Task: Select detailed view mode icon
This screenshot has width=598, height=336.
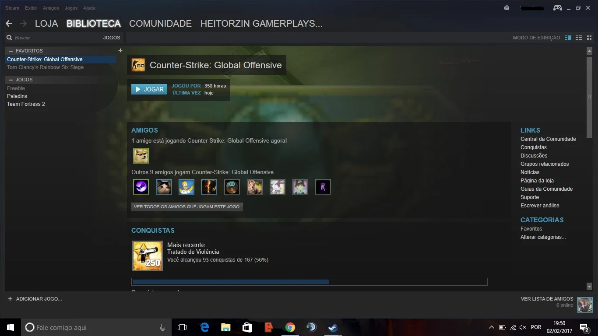Action: point(568,38)
